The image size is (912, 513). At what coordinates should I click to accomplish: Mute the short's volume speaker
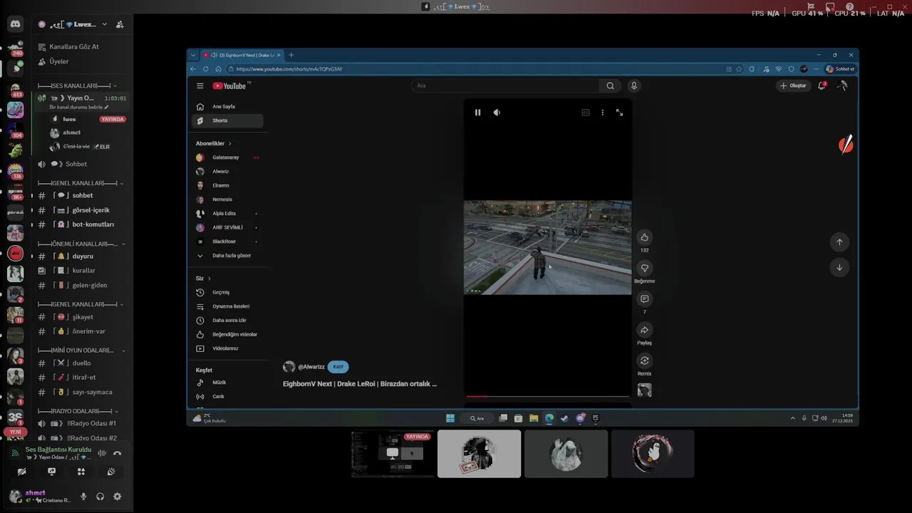pos(497,113)
